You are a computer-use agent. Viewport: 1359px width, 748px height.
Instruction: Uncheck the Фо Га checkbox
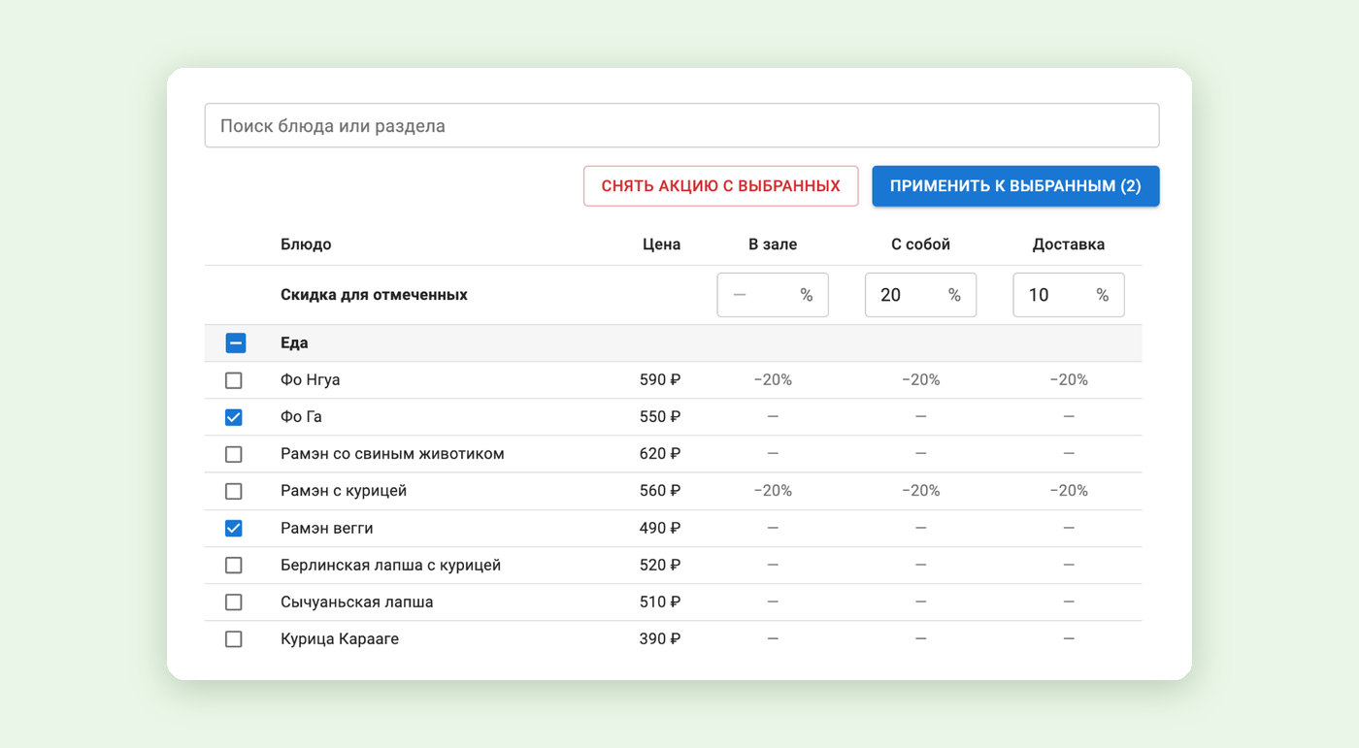[234, 417]
